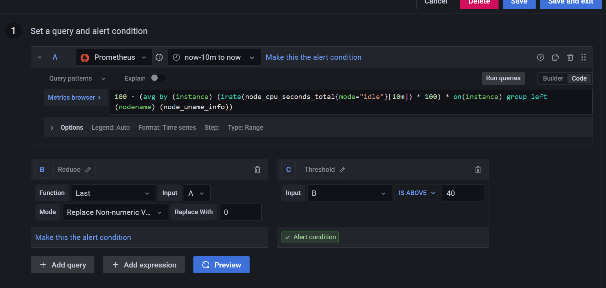The width and height of the screenshot is (606, 288).
Task: Edit the Threshold expression type
Action: 325,170
